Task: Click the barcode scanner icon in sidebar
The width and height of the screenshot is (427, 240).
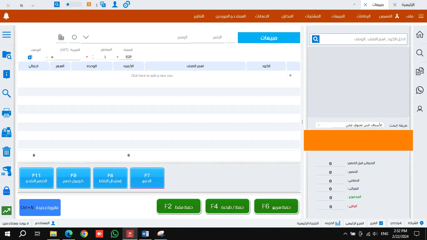Action: [7, 171]
